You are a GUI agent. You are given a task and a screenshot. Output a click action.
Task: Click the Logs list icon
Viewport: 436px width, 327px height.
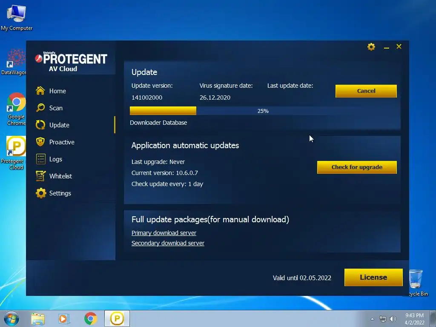pyautogui.click(x=40, y=159)
